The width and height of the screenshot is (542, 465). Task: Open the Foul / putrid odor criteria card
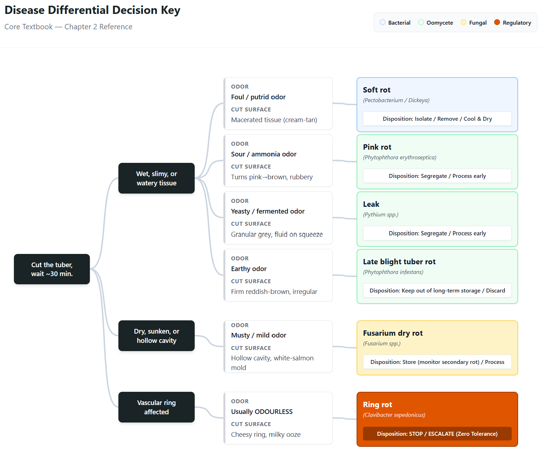pyautogui.click(x=278, y=104)
